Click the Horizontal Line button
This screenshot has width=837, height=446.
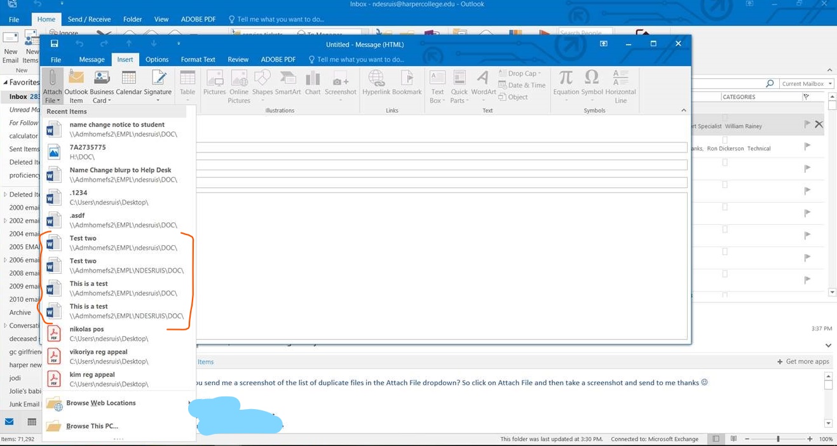(x=620, y=87)
